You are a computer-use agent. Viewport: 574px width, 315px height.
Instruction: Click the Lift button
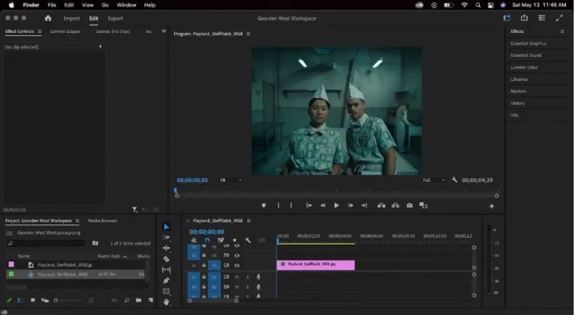(x=381, y=206)
